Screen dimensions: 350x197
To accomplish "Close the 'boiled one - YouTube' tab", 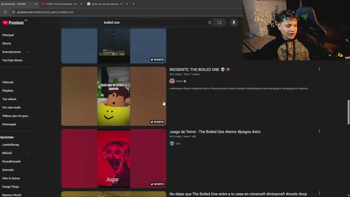I will [36, 4].
